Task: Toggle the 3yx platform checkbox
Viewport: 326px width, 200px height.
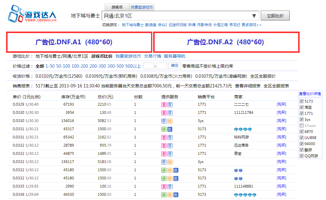Action: pos(301,120)
